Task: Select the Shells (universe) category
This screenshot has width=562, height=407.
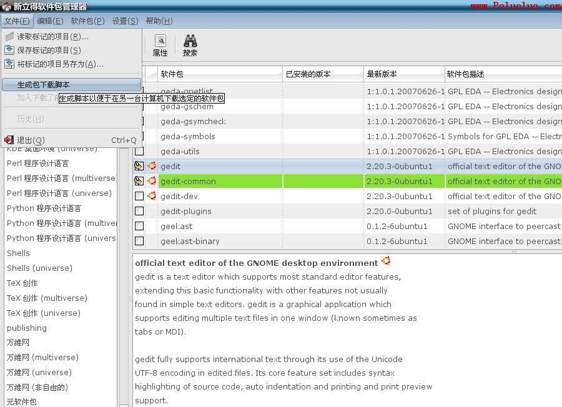Action: point(39,268)
